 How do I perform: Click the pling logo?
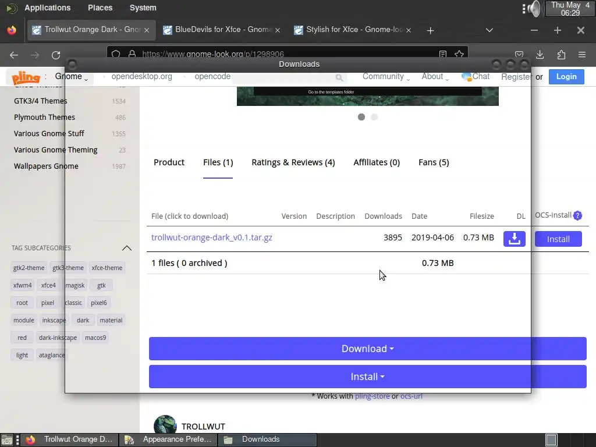click(x=26, y=77)
